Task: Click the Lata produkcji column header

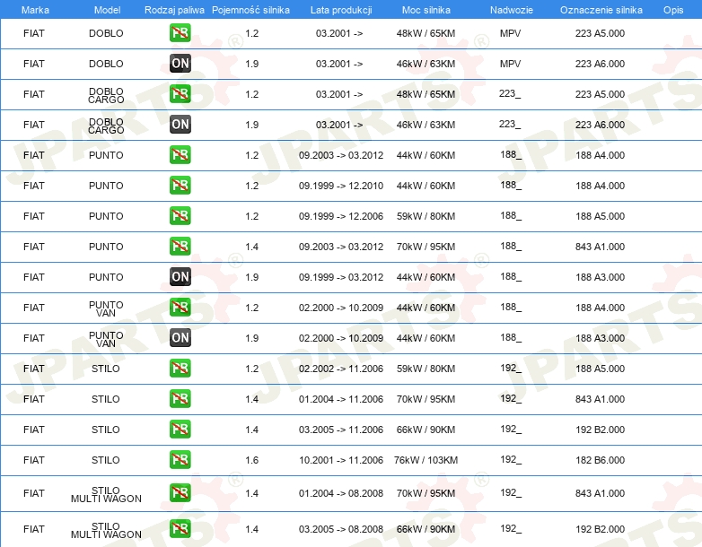Action: coord(341,10)
